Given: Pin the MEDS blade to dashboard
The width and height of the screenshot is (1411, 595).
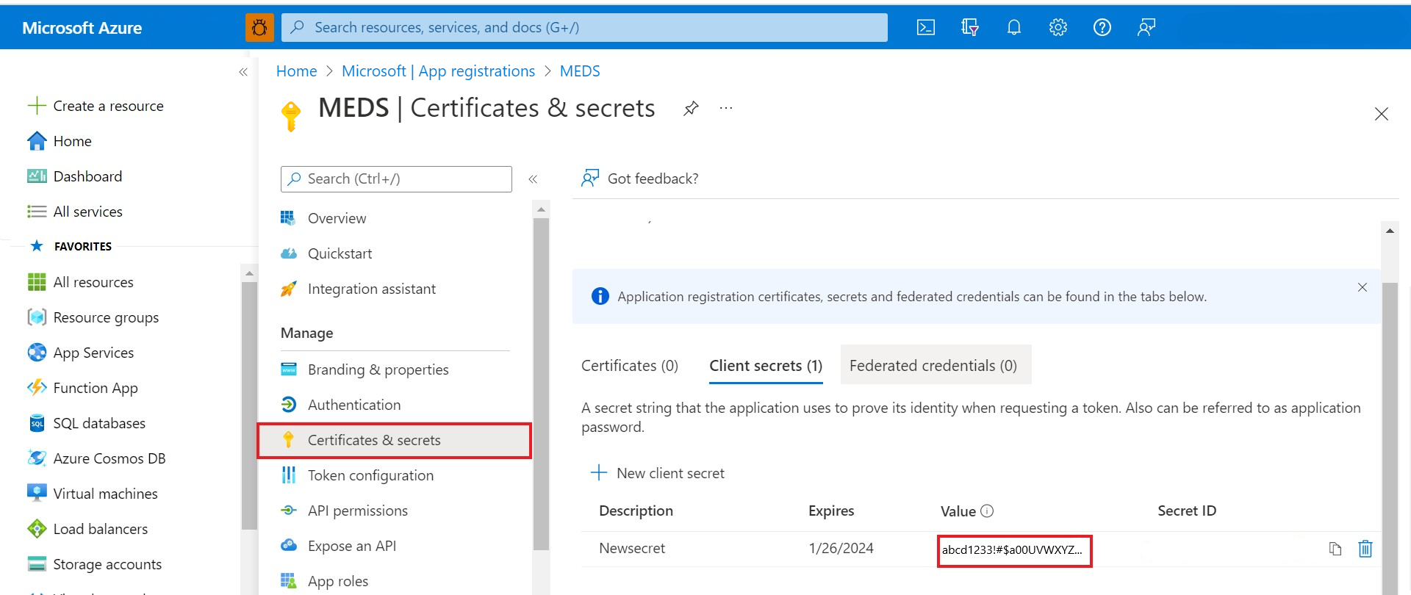Looking at the screenshot, I should [691, 109].
